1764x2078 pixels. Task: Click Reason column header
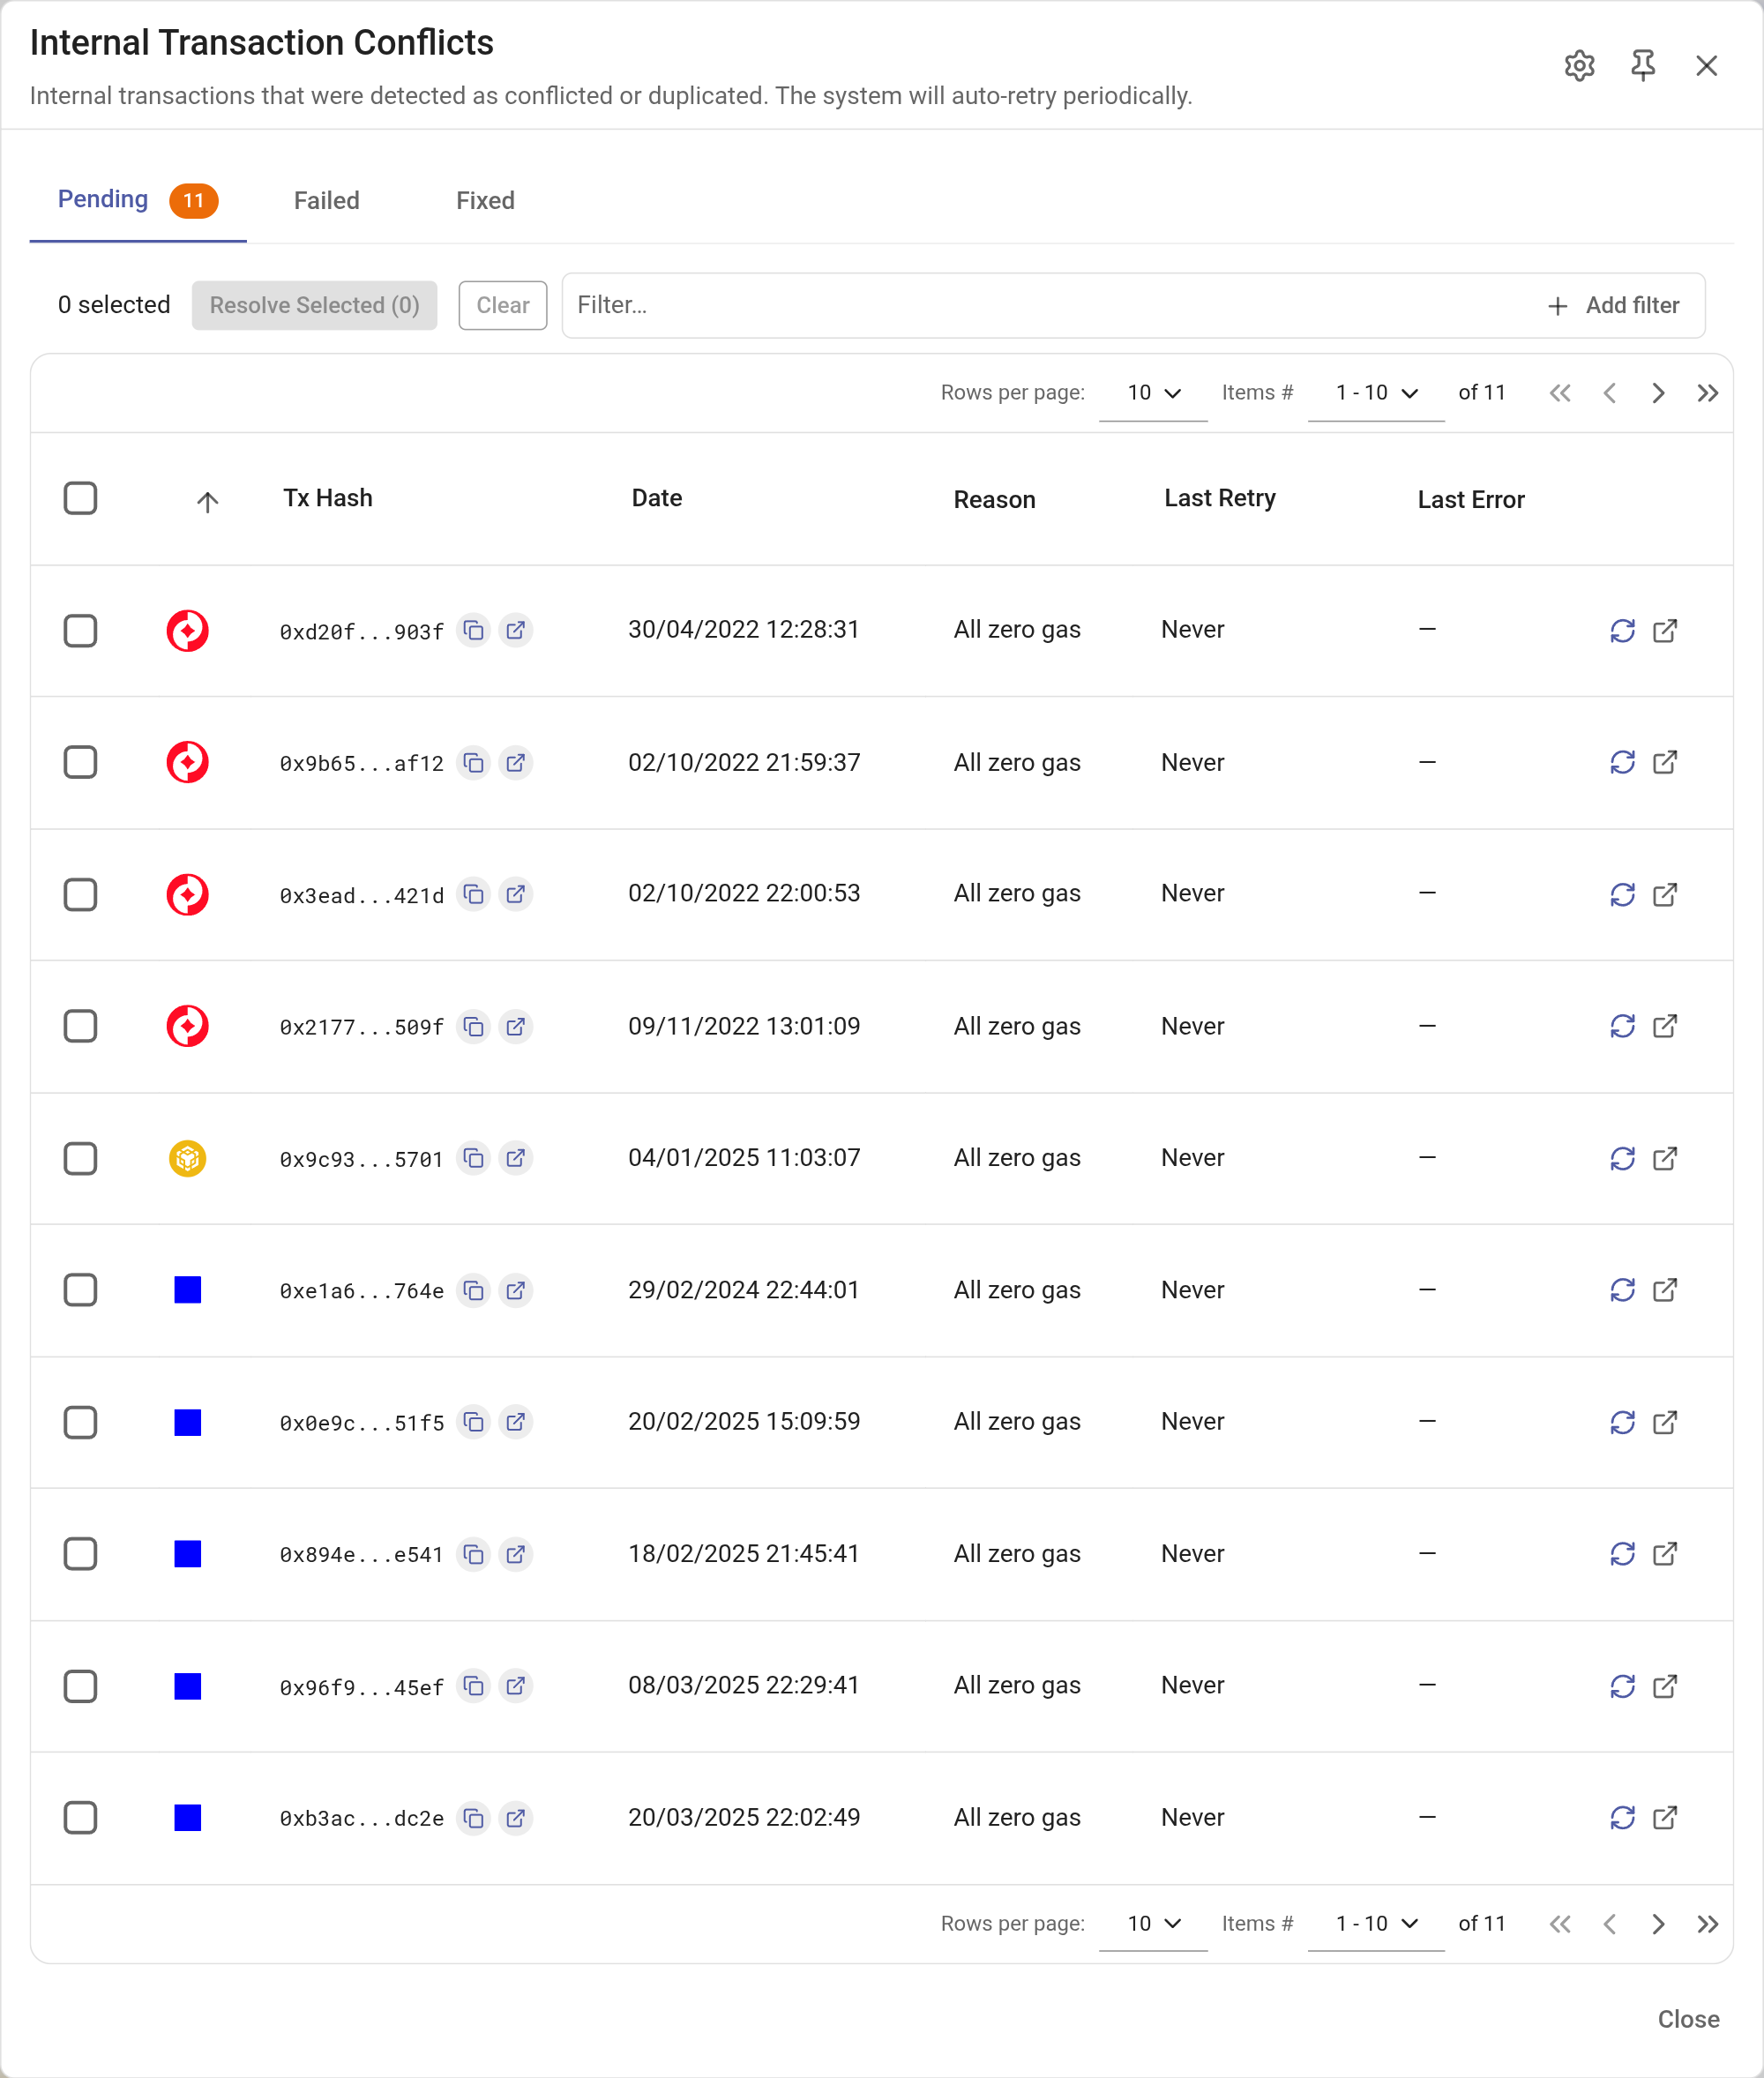[994, 499]
